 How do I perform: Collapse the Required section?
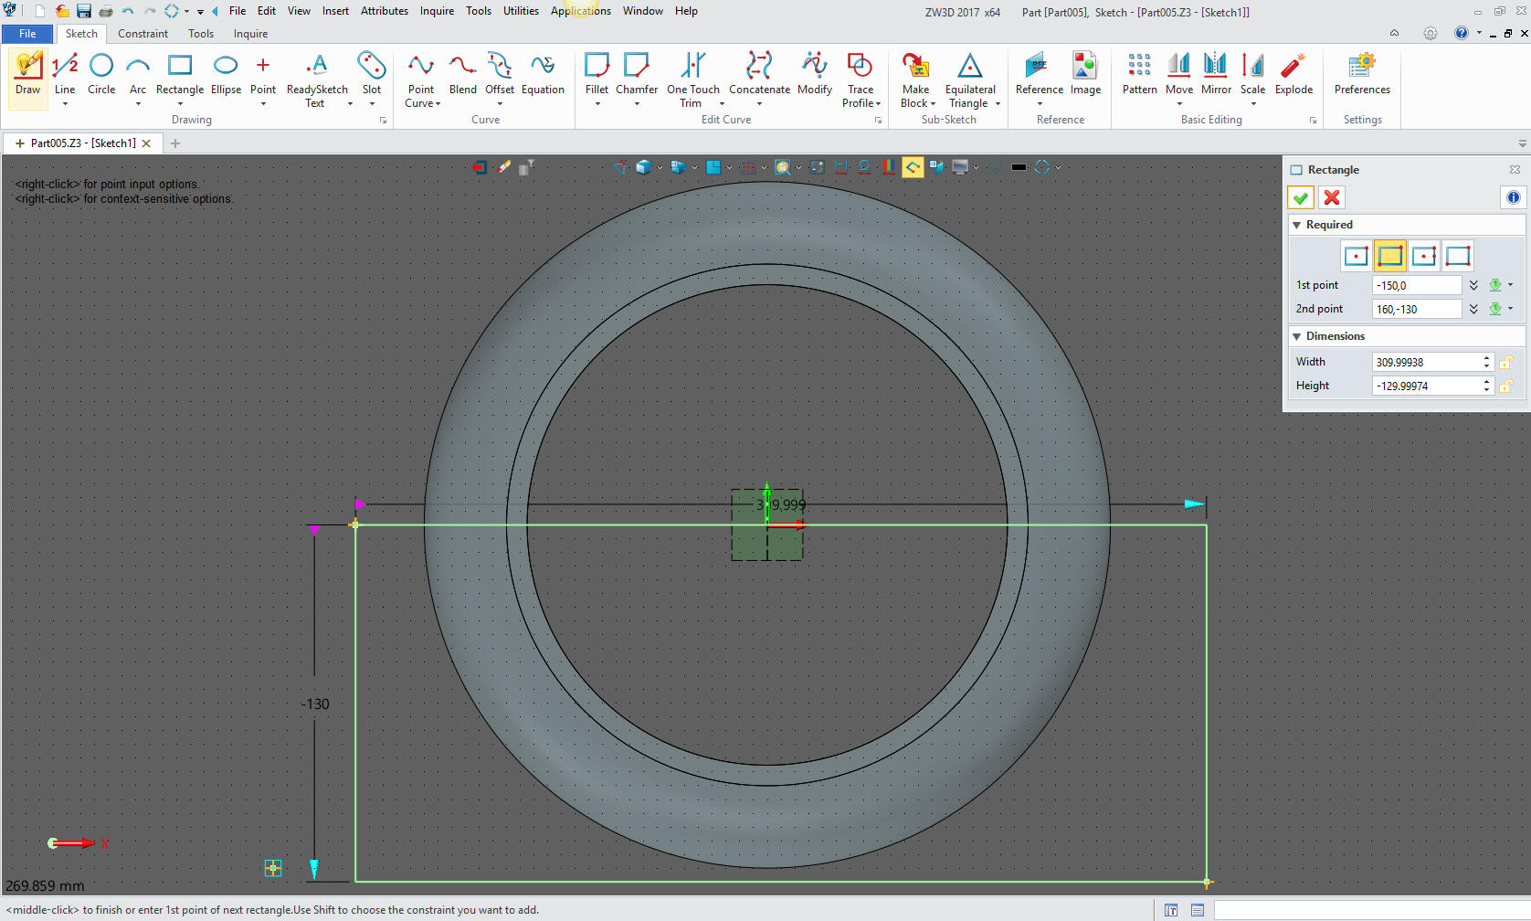[x=1296, y=225]
